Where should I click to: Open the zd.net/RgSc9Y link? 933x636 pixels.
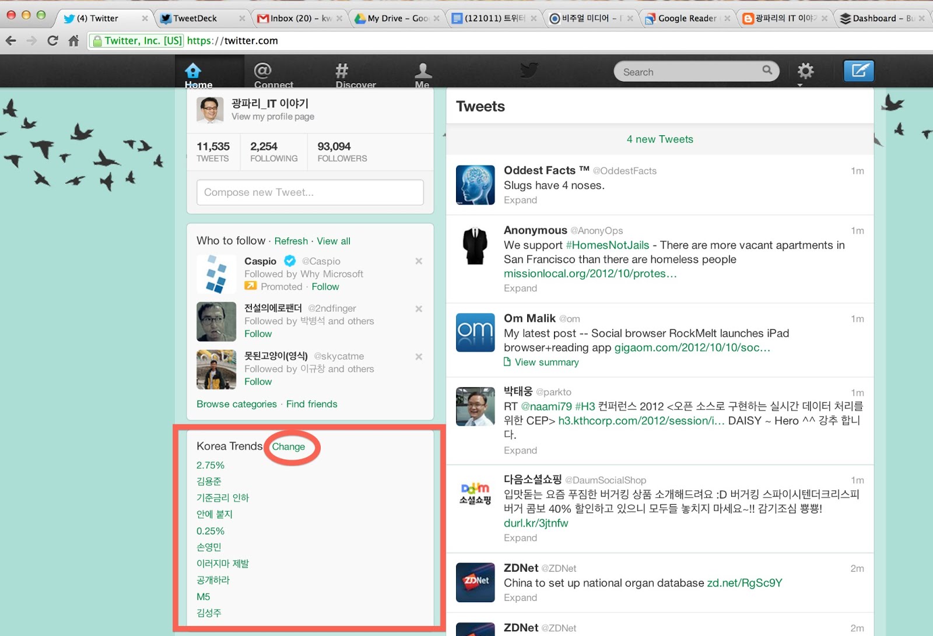click(x=744, y=583)
